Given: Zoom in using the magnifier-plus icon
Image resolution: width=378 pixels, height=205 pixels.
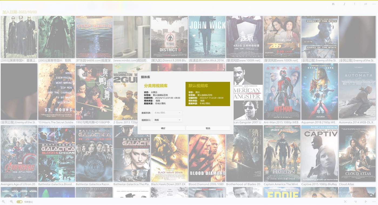Looking at the screenshot, I should click(11, 202).
